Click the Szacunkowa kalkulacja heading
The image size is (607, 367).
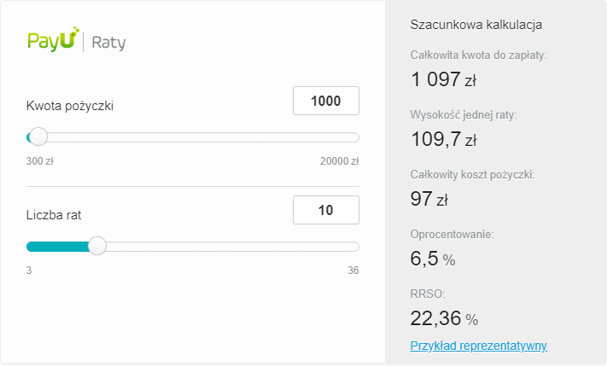476,25
